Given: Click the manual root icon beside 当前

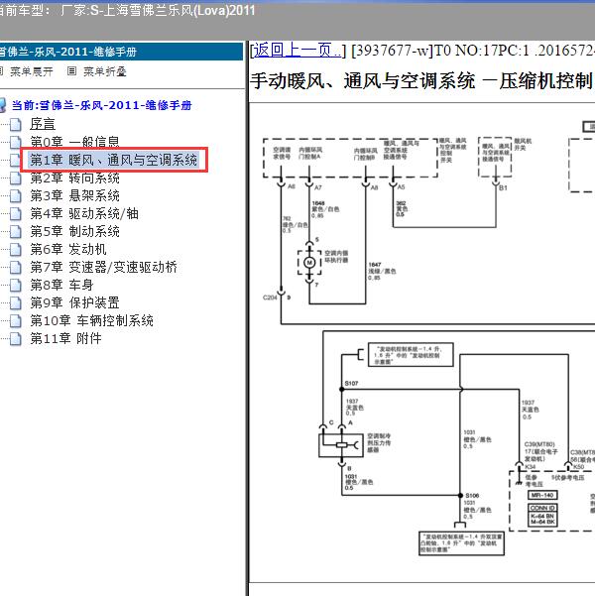Looking at the screenshot, I should coord(3,105).
